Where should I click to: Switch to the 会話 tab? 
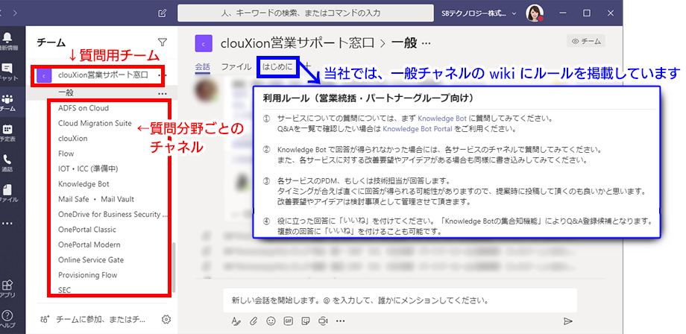tap(202, 67)
